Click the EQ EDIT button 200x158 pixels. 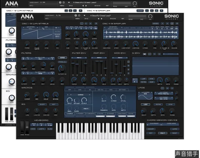[54, 104]
